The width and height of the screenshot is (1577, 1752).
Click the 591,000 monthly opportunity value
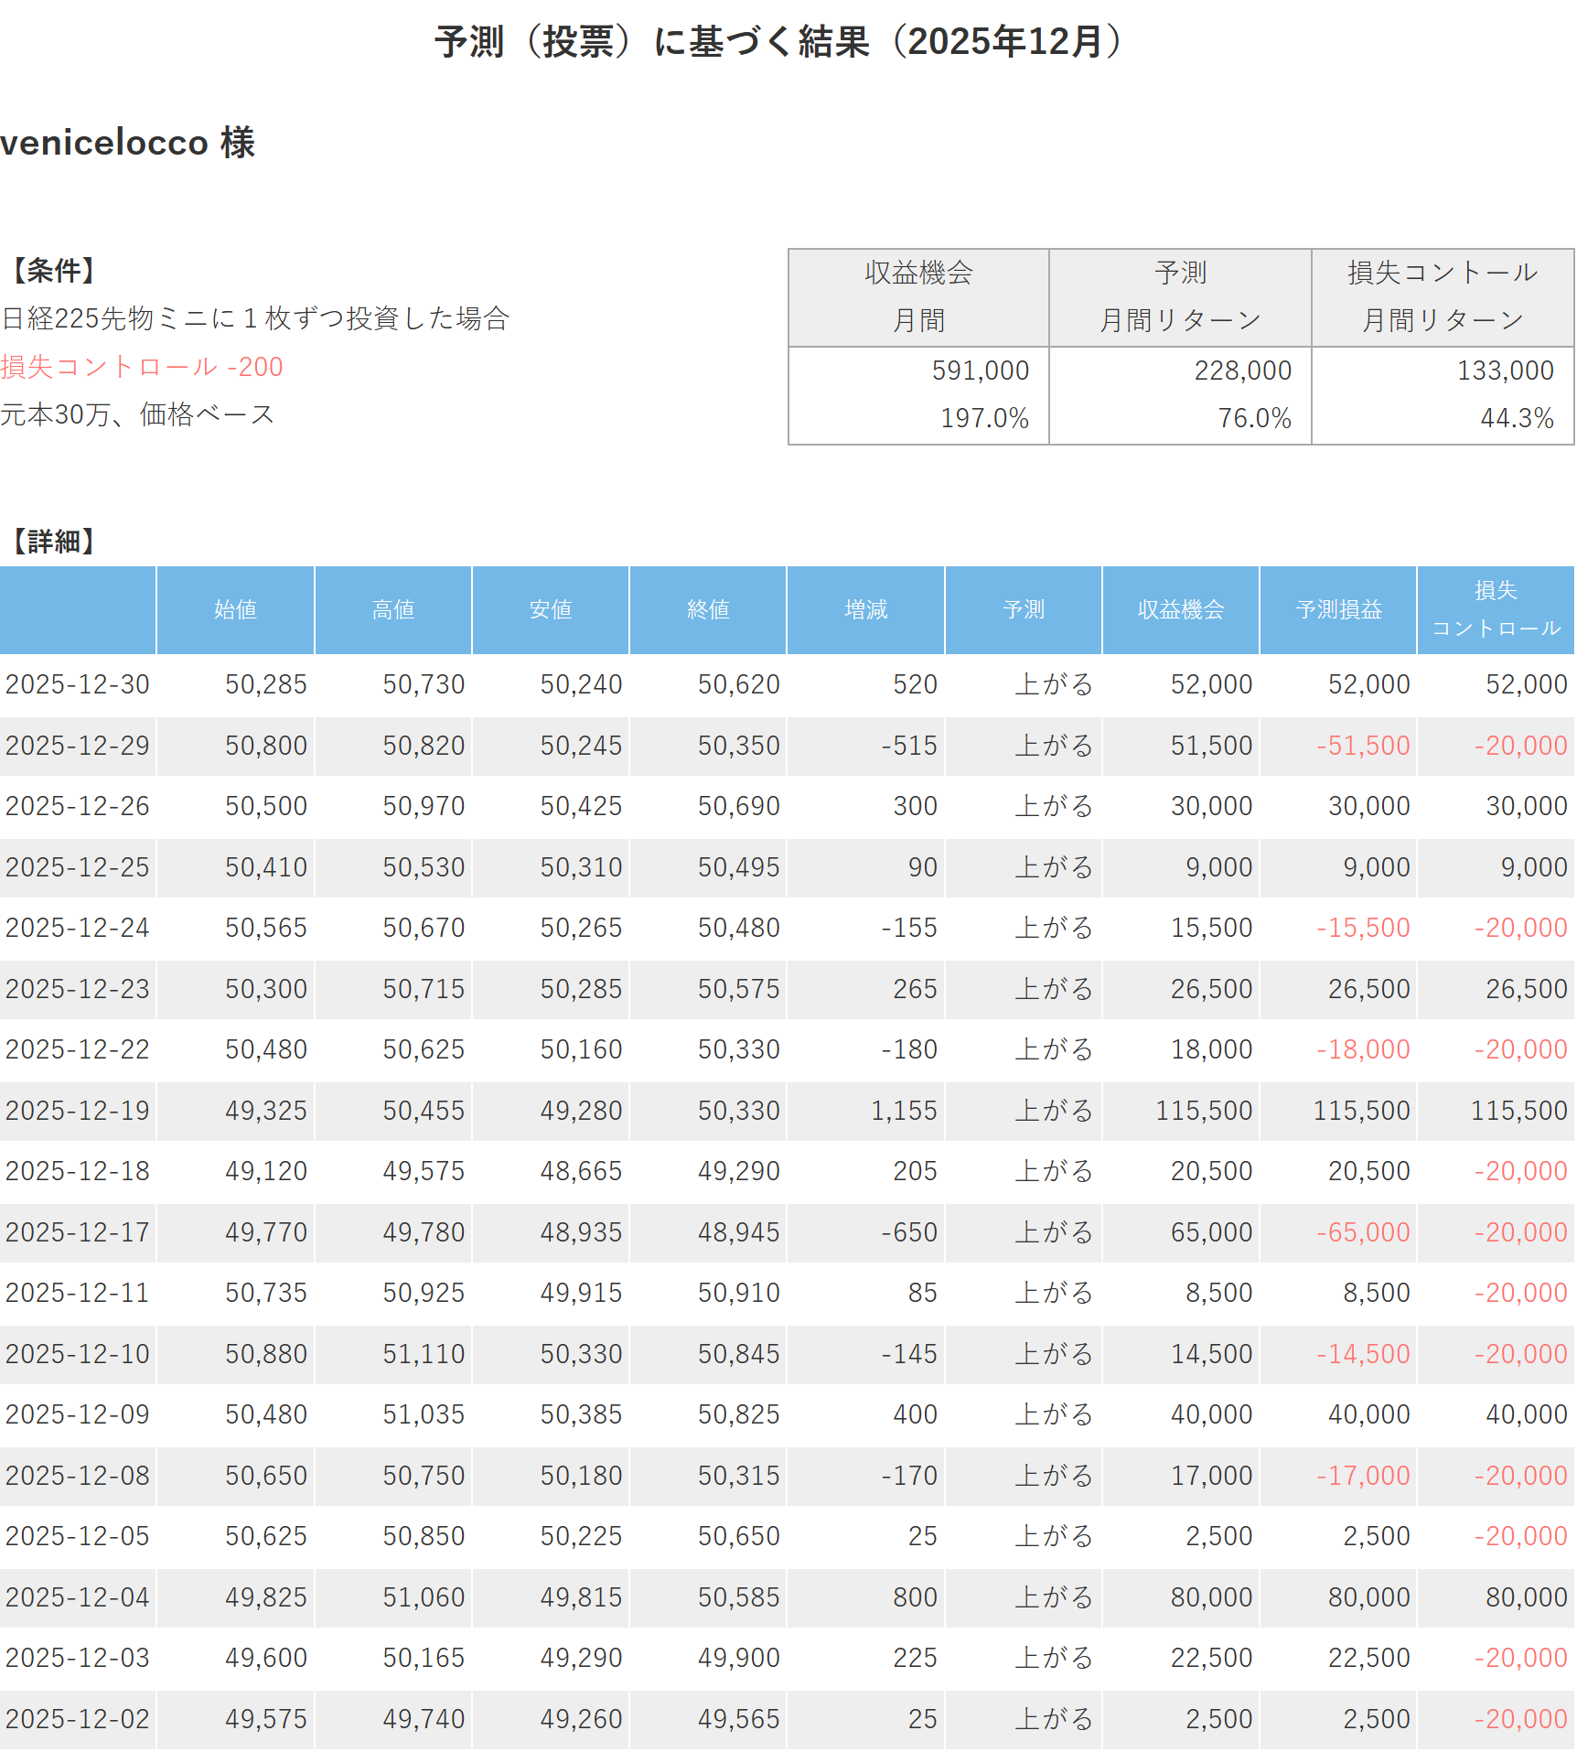click(980, 371)
